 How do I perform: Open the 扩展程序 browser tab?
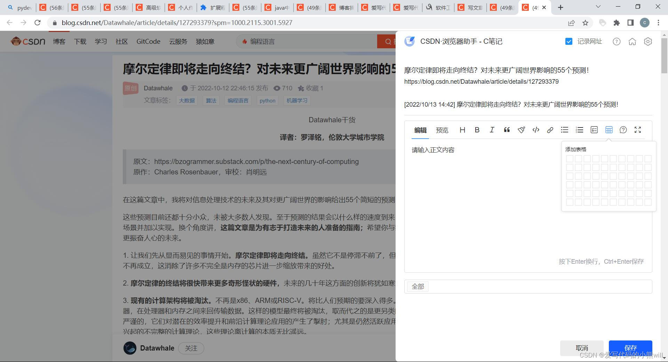click(x=213, y=8)
